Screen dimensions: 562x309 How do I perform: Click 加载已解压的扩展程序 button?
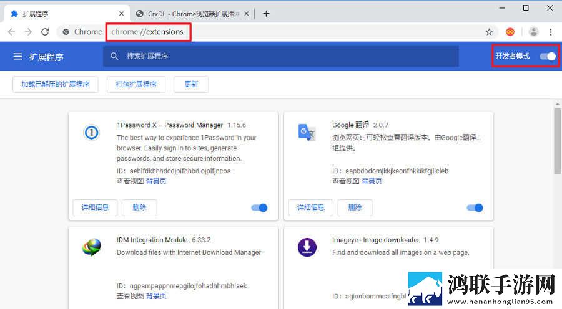[x=55, y=84]
